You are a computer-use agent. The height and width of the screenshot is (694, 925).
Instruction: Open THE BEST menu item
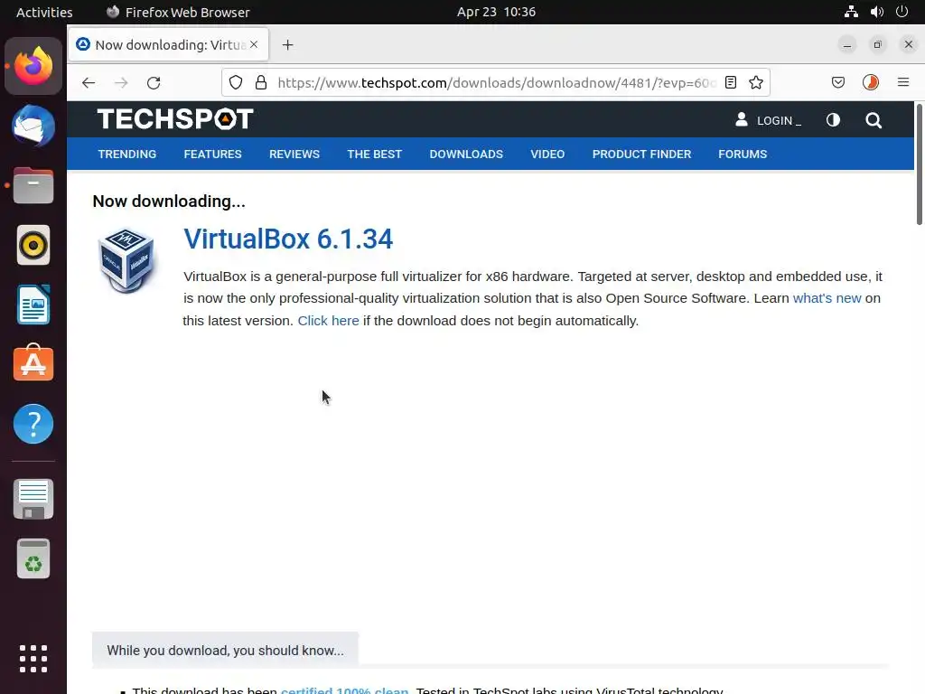[x=374, y=154]
